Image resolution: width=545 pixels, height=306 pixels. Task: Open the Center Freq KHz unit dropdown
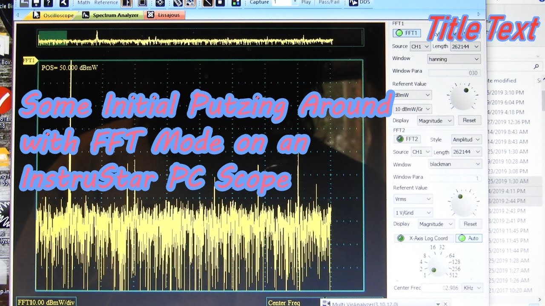click(x=473, y=288)
